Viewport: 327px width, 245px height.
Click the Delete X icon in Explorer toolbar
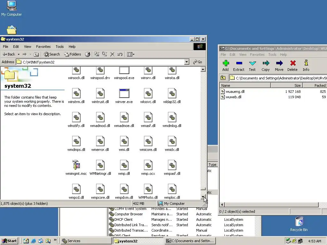pyautogui.click(x=112, y=54)
